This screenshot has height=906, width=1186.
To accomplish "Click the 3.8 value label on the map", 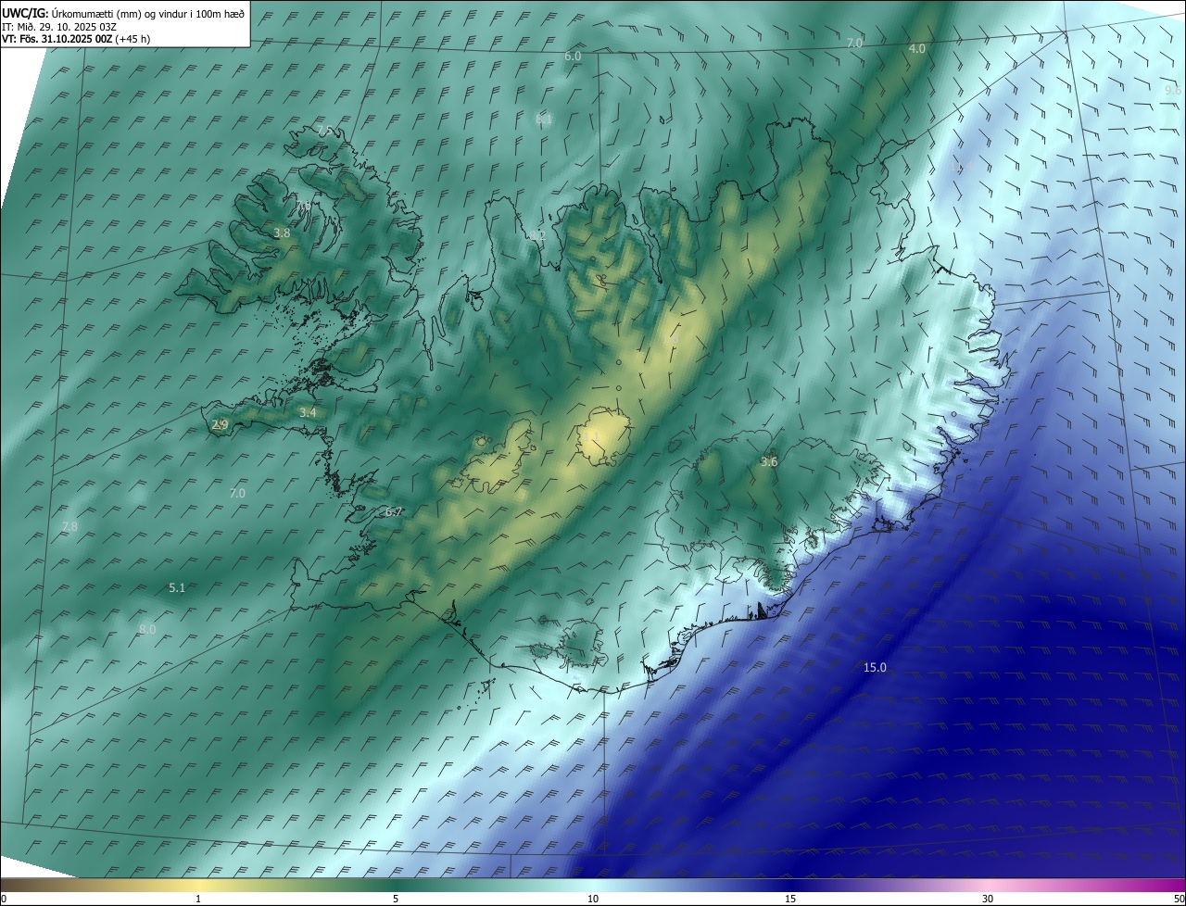I will coord(282,234).
